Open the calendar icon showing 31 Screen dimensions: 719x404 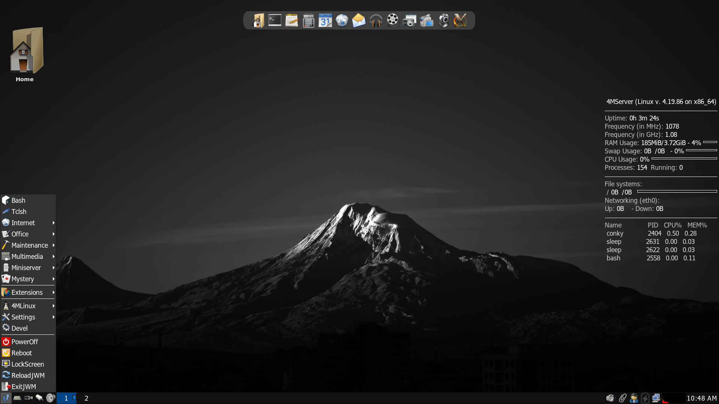pos(325,20)
